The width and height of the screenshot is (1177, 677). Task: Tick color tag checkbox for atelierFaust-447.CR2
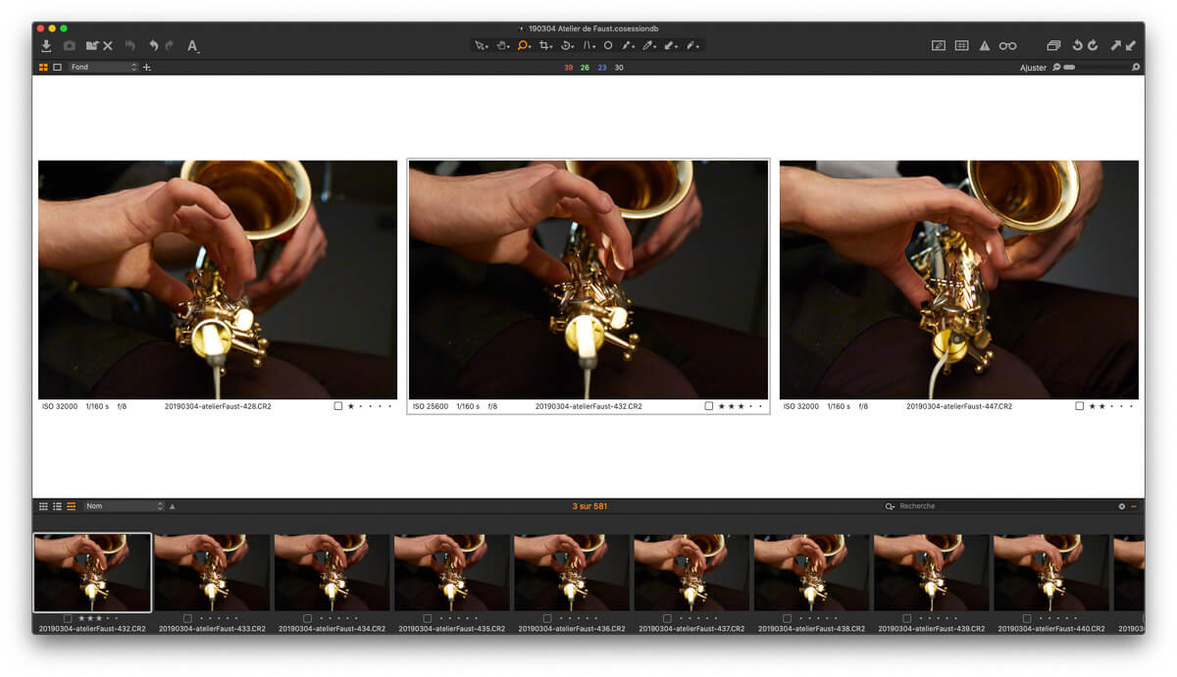[x=1079, y=406]
